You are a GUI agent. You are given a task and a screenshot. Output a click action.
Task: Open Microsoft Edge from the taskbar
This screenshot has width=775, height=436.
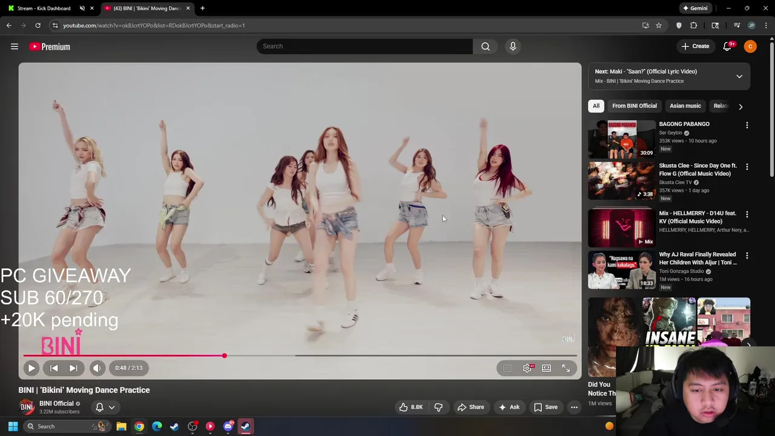tap(157, 426)
